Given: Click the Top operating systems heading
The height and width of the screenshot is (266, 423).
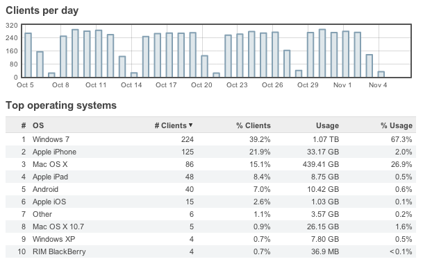Looking at the screenshot, I should pyautogui.click(x=61, y=105).
